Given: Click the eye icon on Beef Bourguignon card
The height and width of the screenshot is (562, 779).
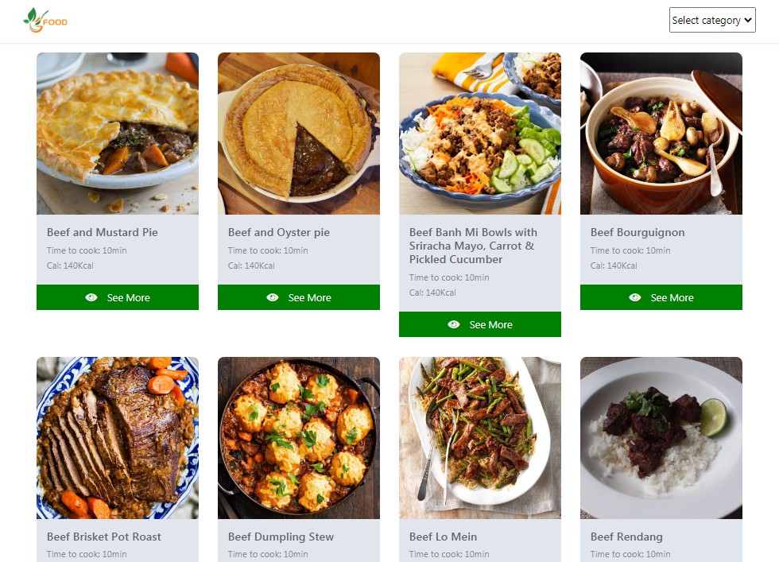Looking at the screenshot, I should pos(634,297).
